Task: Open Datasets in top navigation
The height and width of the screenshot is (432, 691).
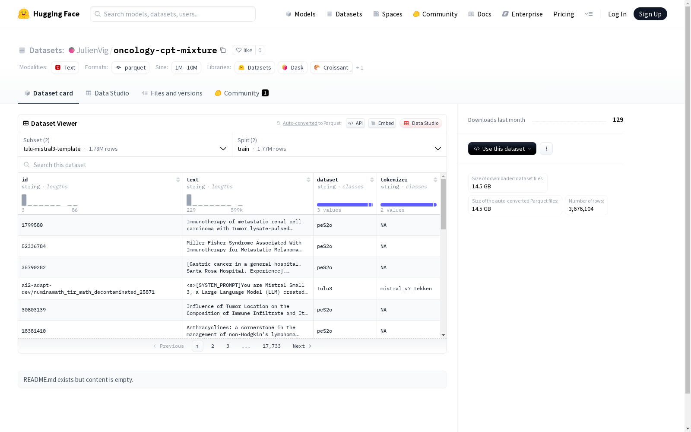Action: pyautogui.click(x=344, y=14)
